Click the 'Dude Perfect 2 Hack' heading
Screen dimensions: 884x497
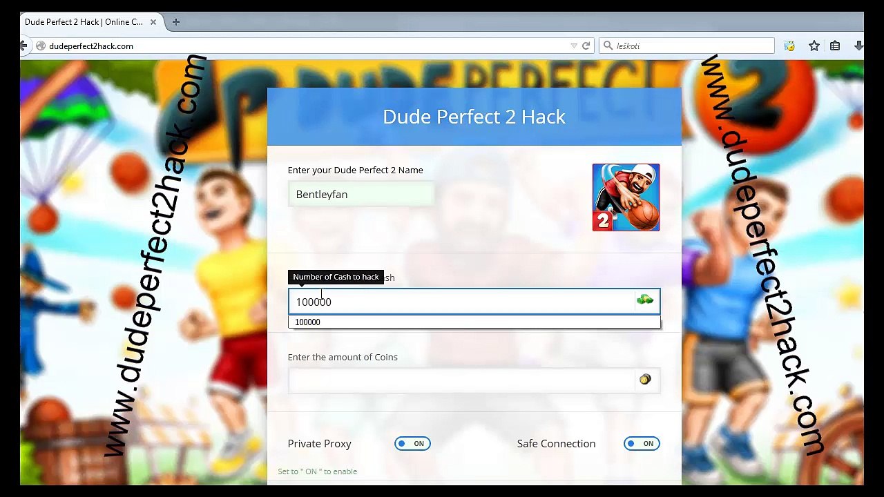474,117
